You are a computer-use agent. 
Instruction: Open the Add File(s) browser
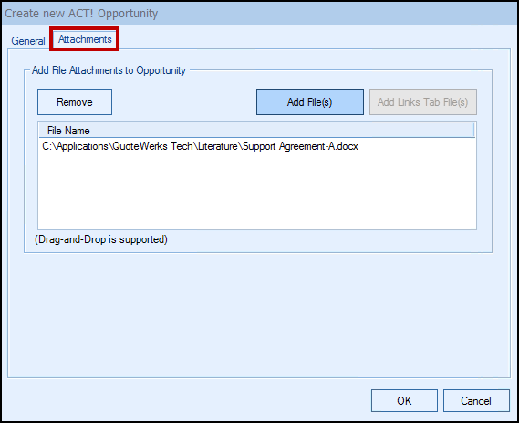[x=310, y=101]
